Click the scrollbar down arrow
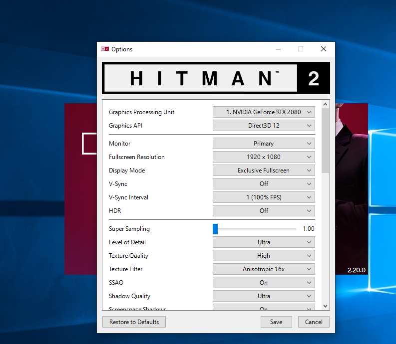The height and width of the screenshot is (344, 396). [x=325, y=306]
